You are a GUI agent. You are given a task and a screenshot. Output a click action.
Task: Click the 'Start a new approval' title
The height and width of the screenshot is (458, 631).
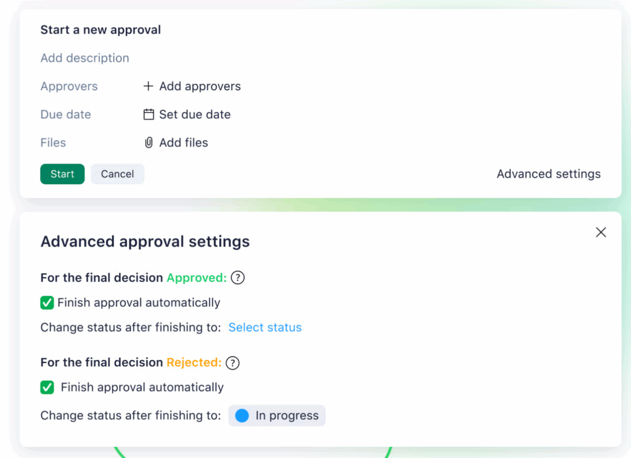(x=100, y=30)
